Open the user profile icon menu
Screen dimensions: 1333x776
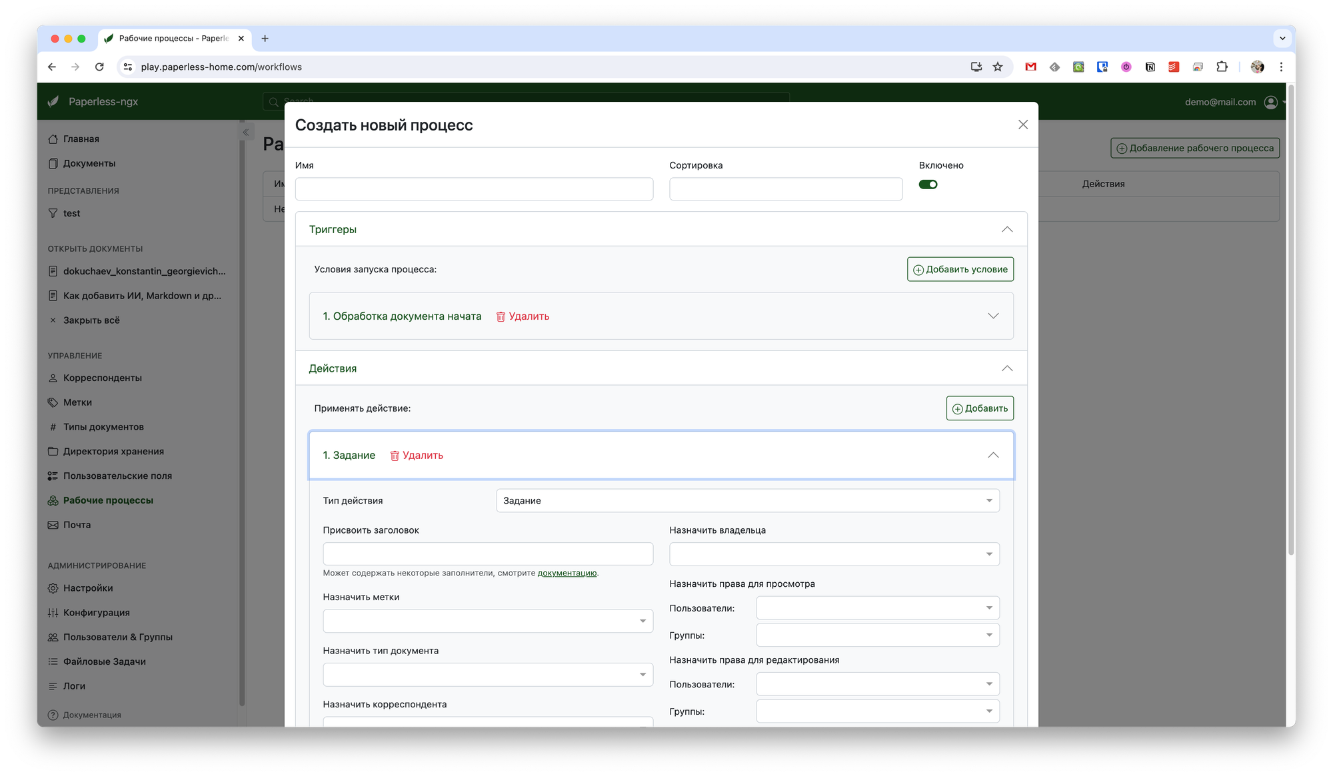[1271, 102]
